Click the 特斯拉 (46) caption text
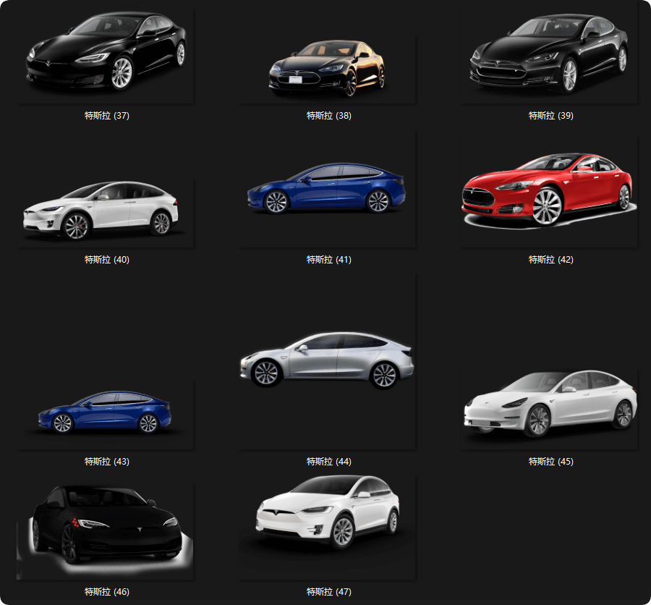Screen dimensions: 651x605 pos(107,592)
